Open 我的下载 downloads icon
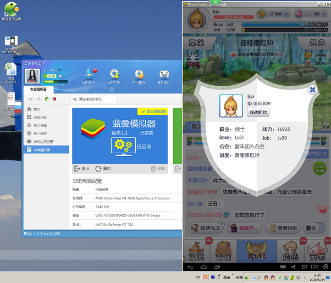The width and height of the screenshot is (331, 283). [114, 76]
